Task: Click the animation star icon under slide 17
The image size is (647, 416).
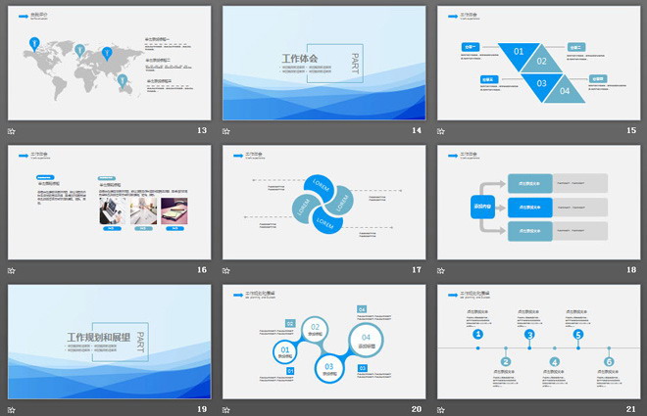Action: (x=226, y=270)
